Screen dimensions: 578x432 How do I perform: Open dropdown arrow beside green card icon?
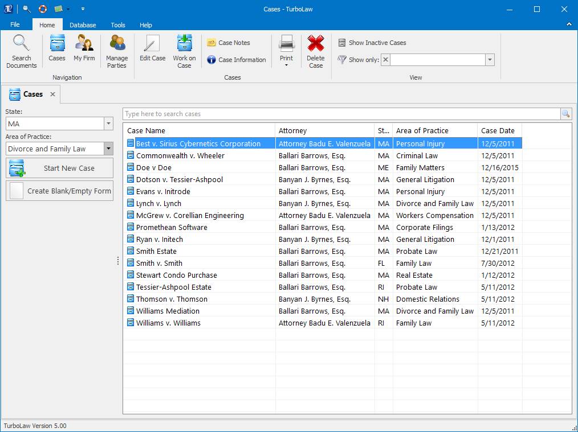[68, 9]
